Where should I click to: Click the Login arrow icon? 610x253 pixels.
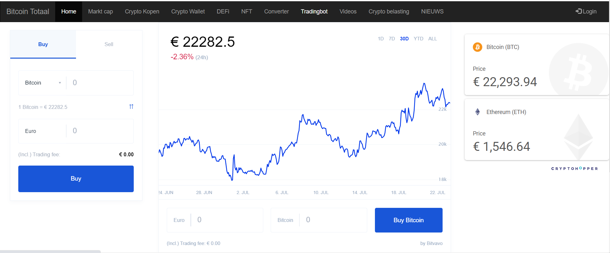(579, 11)
